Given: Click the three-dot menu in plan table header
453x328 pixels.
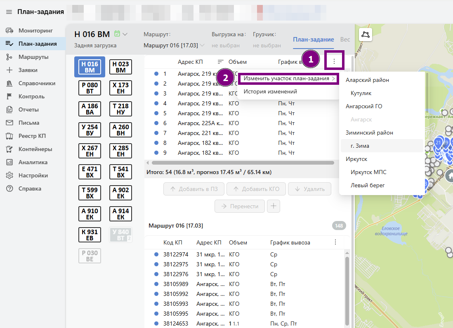Looking at the screenshot, I should point(334,61).
